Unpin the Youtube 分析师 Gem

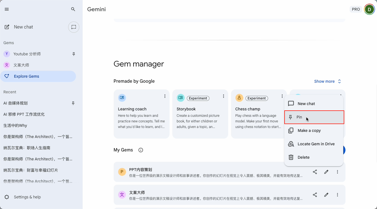coord(73,54)
